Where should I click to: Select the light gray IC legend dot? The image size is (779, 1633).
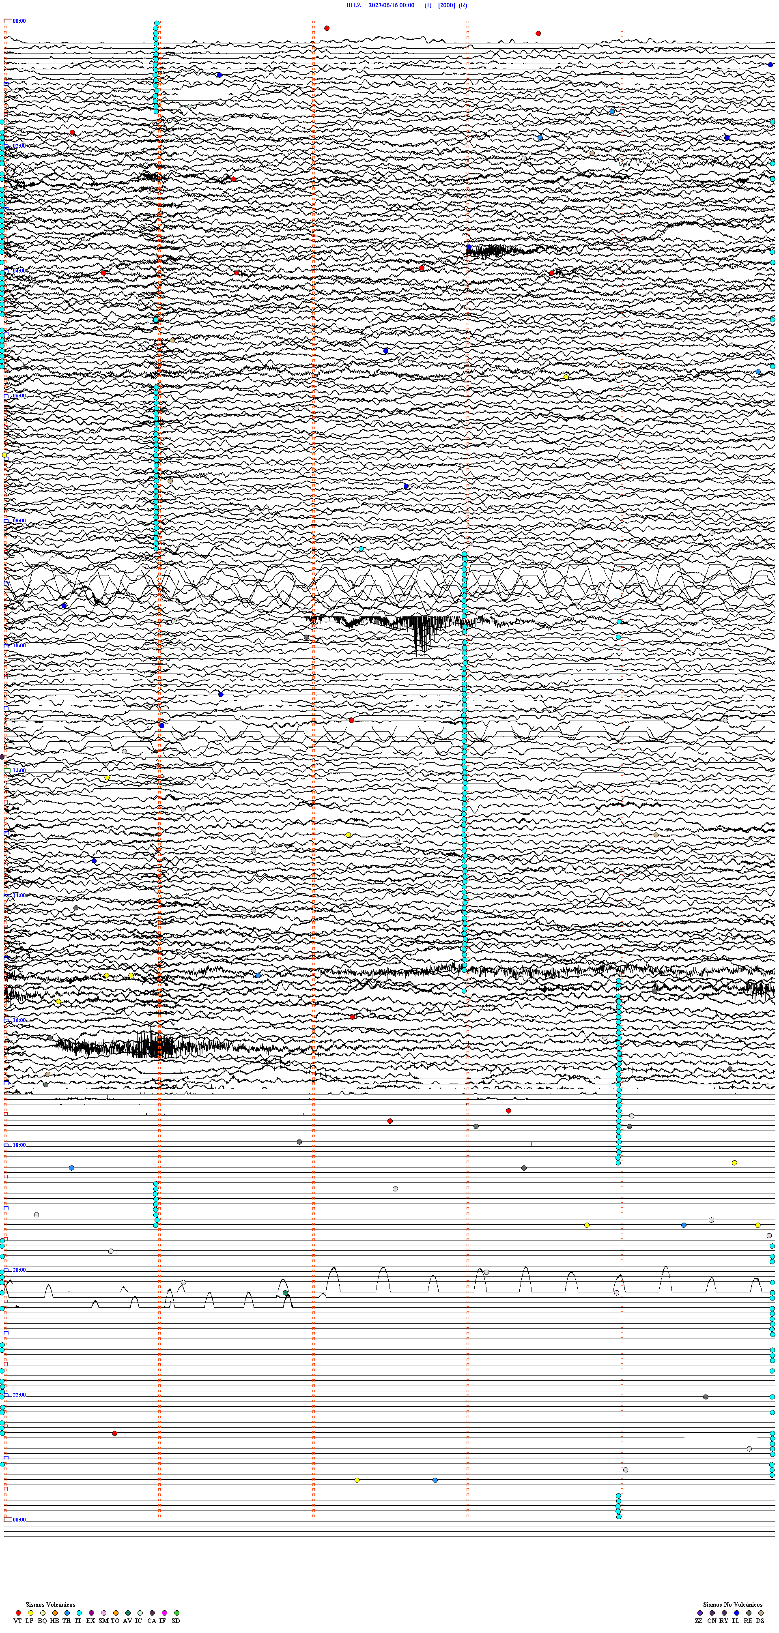(x=140, y=1613)
